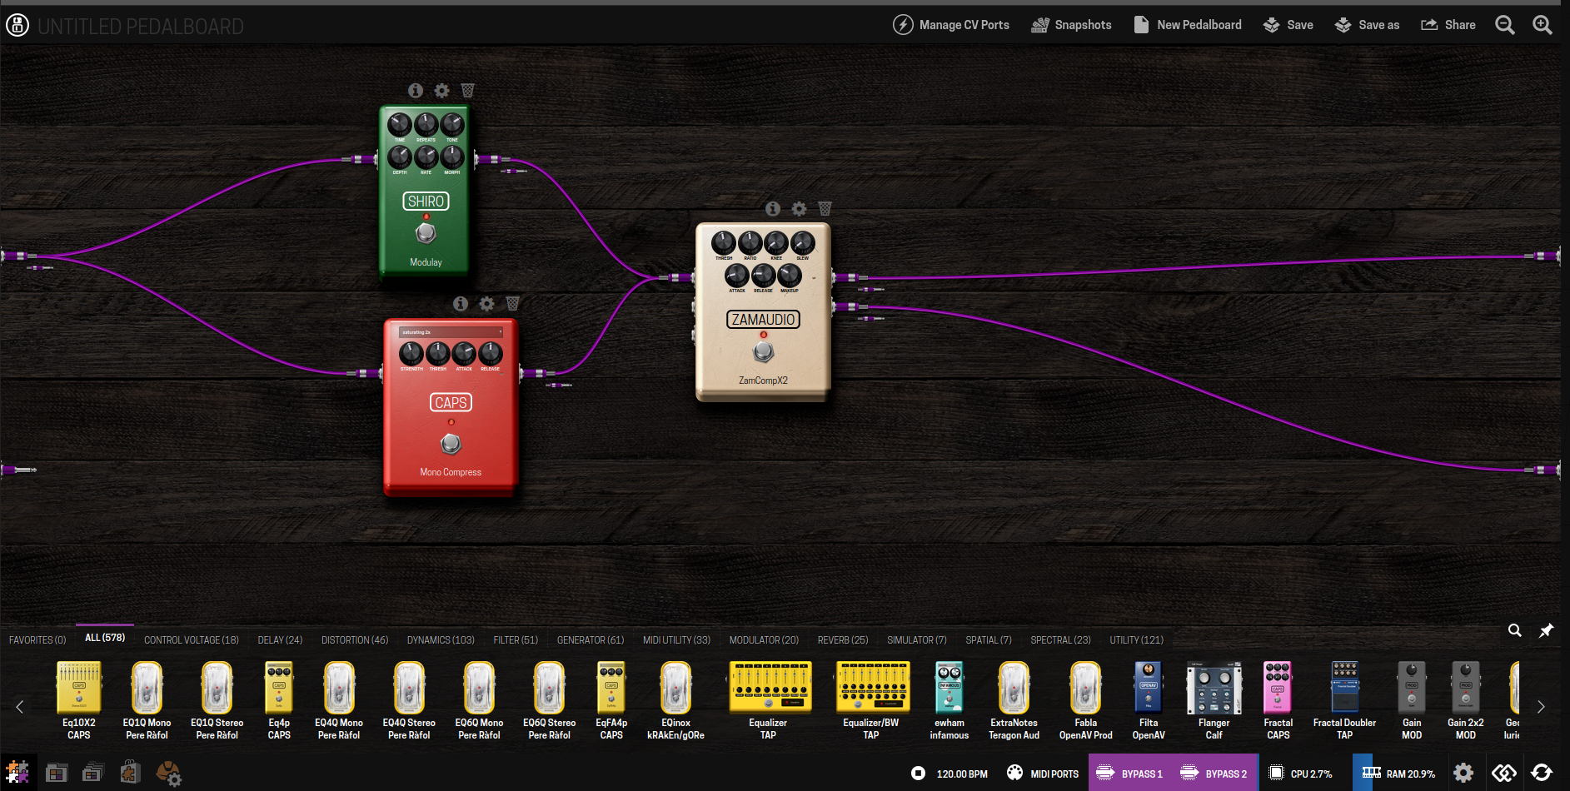Click the CPU 2.7% indicator
Viewport: 1570px width, 791px height.
pyautogui.click(x=1301, y=774)
